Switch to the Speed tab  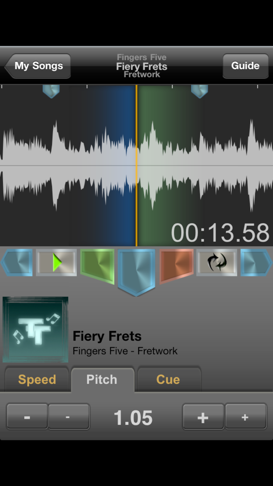point(37,380)
